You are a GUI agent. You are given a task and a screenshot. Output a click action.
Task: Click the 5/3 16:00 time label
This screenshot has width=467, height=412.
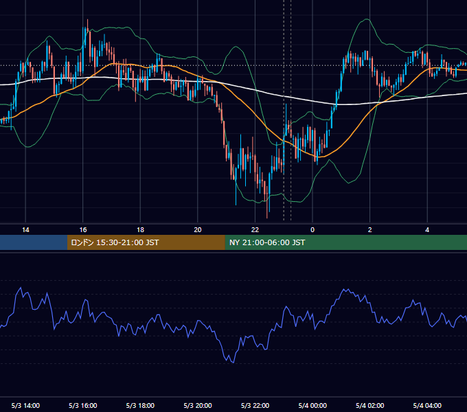(x=83, y=405)
